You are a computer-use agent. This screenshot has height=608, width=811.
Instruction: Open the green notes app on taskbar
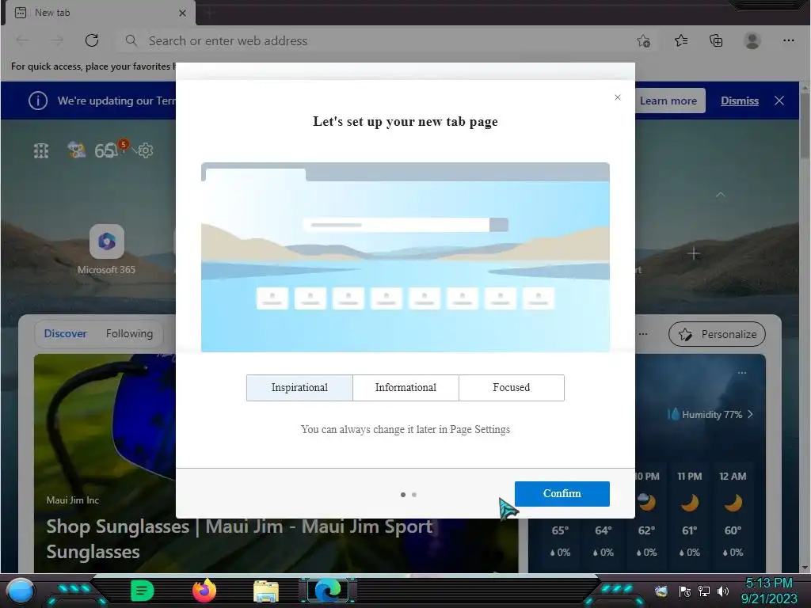pyautogui.click(x=142, y=591)
